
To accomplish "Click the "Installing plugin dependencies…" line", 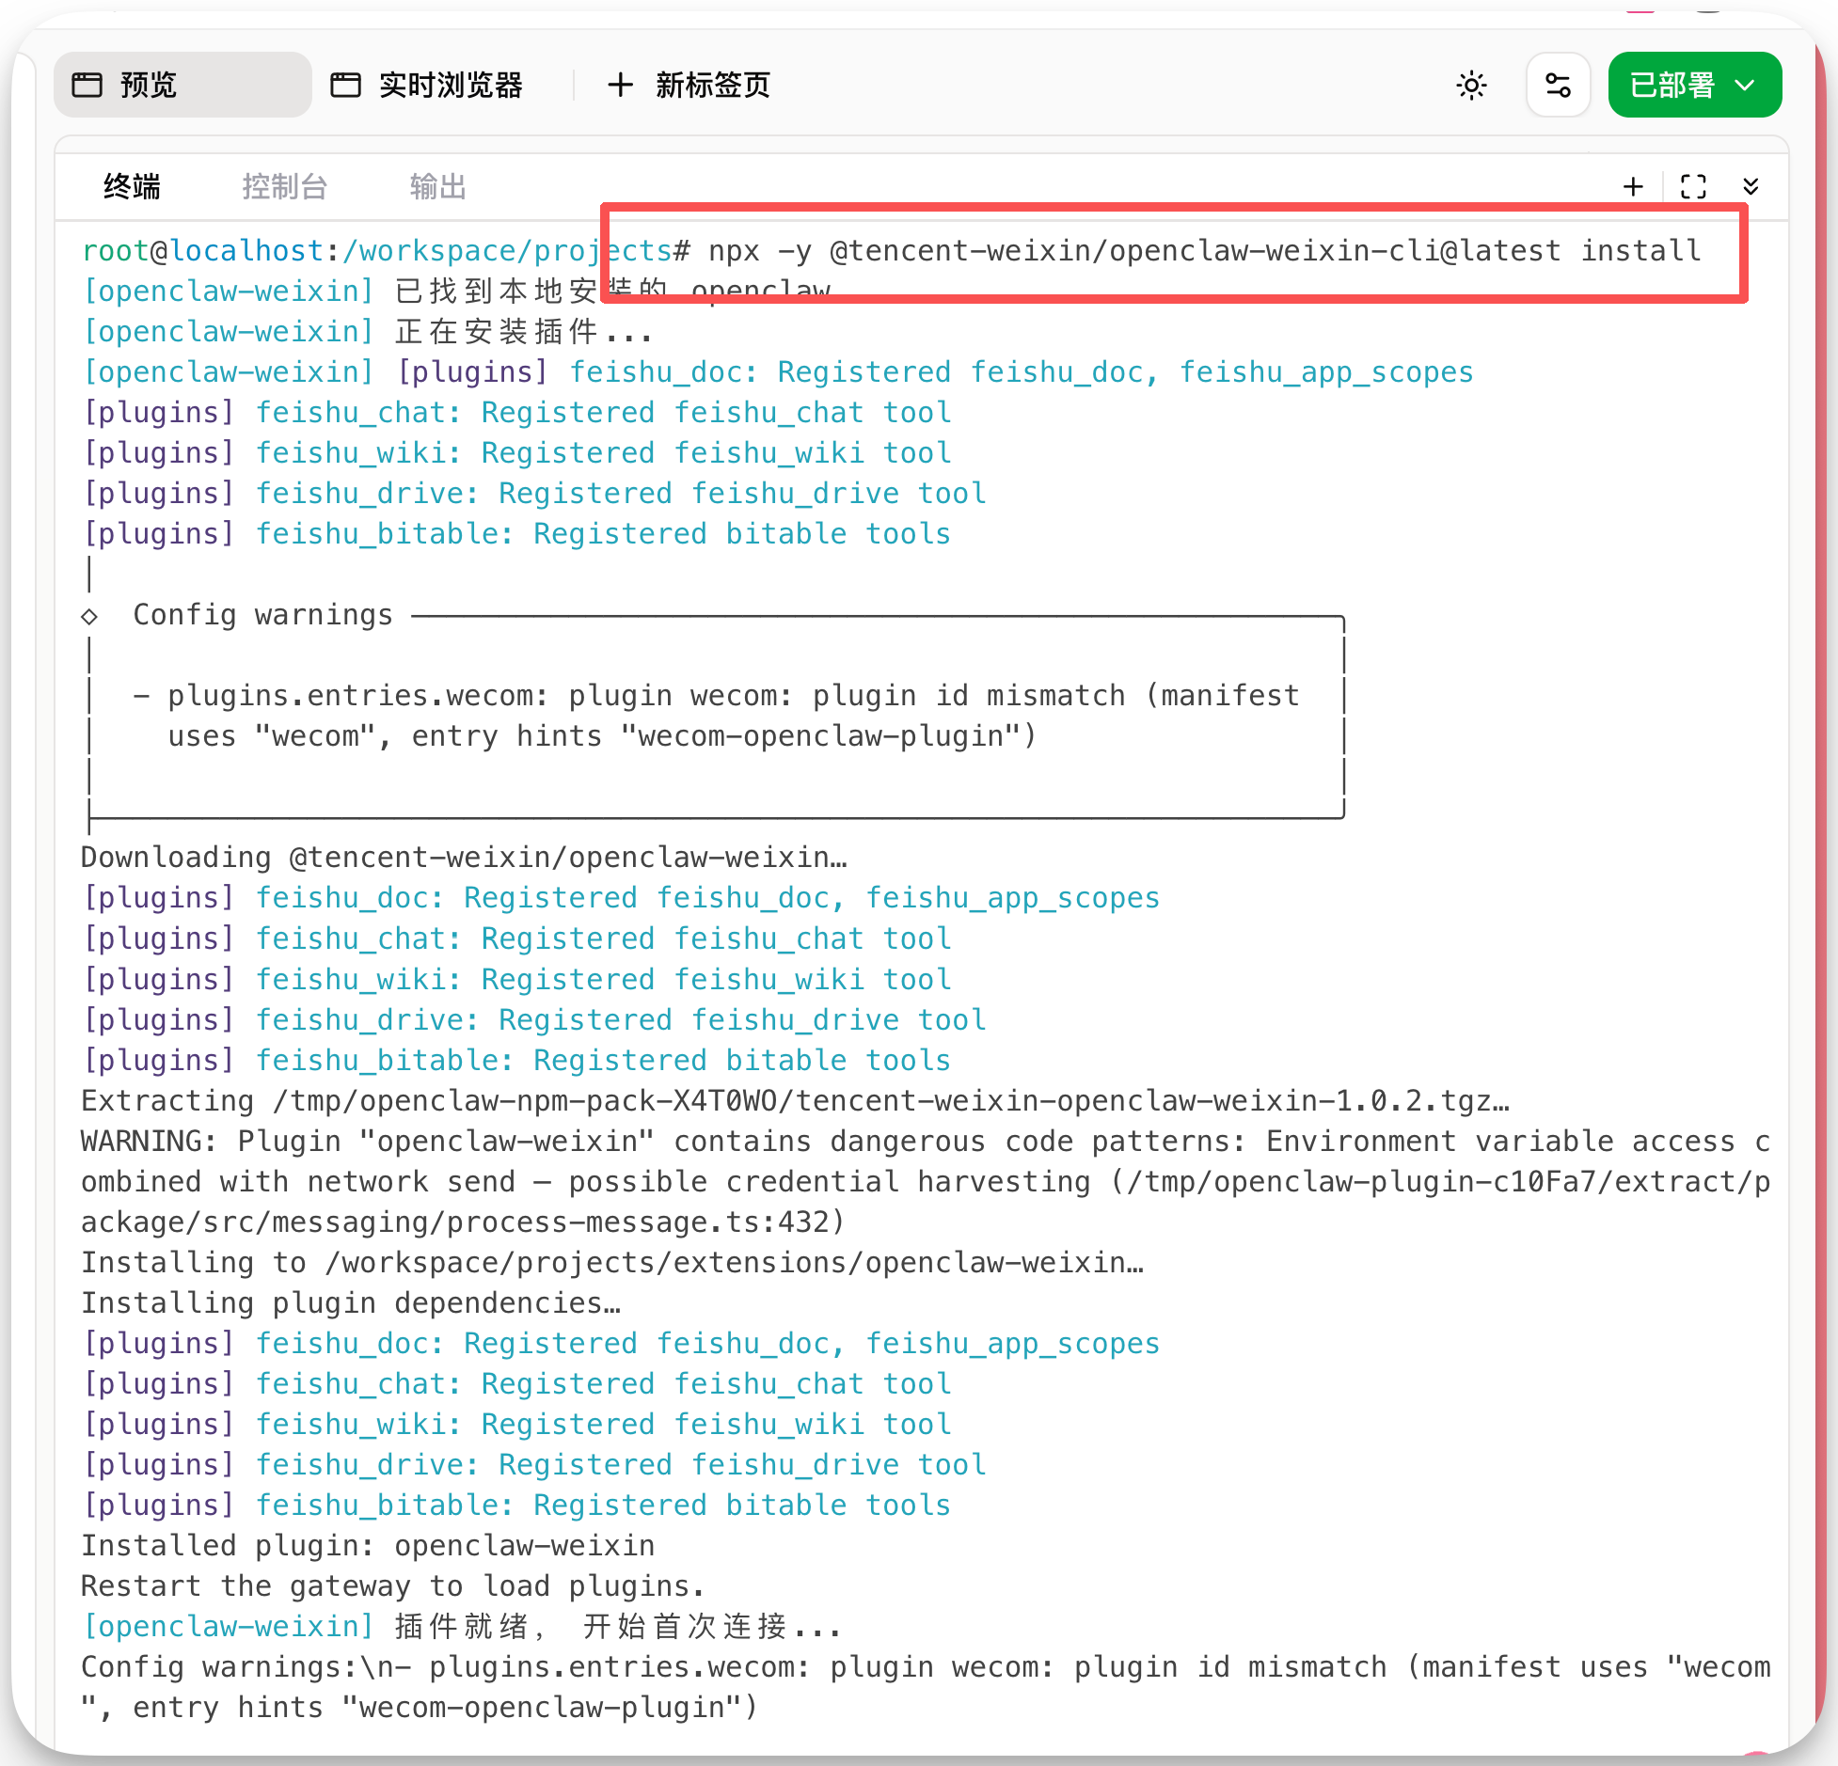I will 351,1303.
